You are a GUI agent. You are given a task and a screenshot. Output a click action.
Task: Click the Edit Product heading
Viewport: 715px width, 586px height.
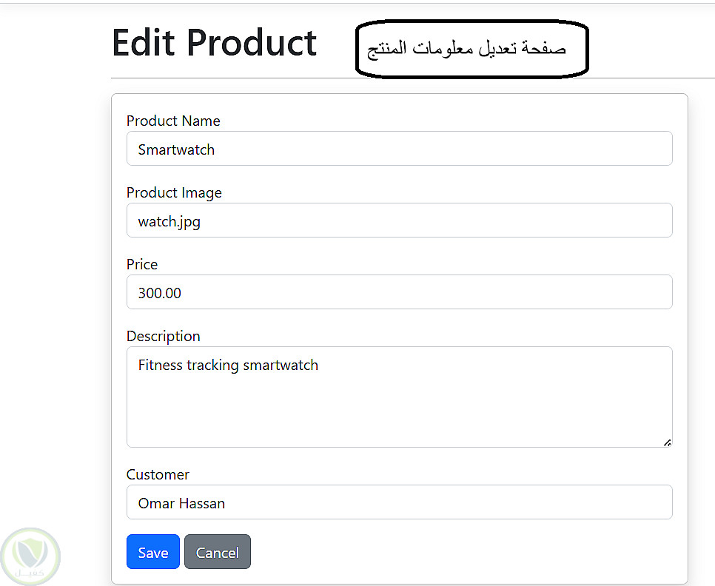click(x=214, y=42)
